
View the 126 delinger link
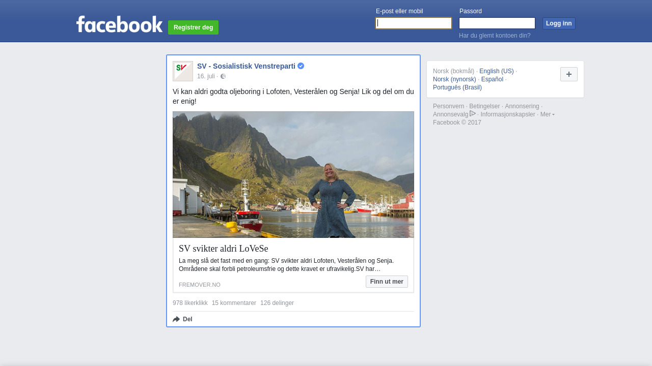pos(277,303)
